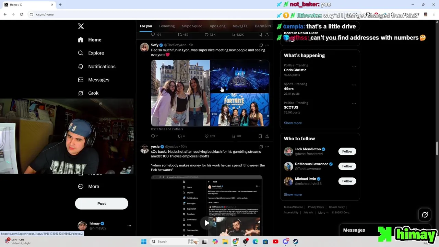Open Windows Start menu

144,242
